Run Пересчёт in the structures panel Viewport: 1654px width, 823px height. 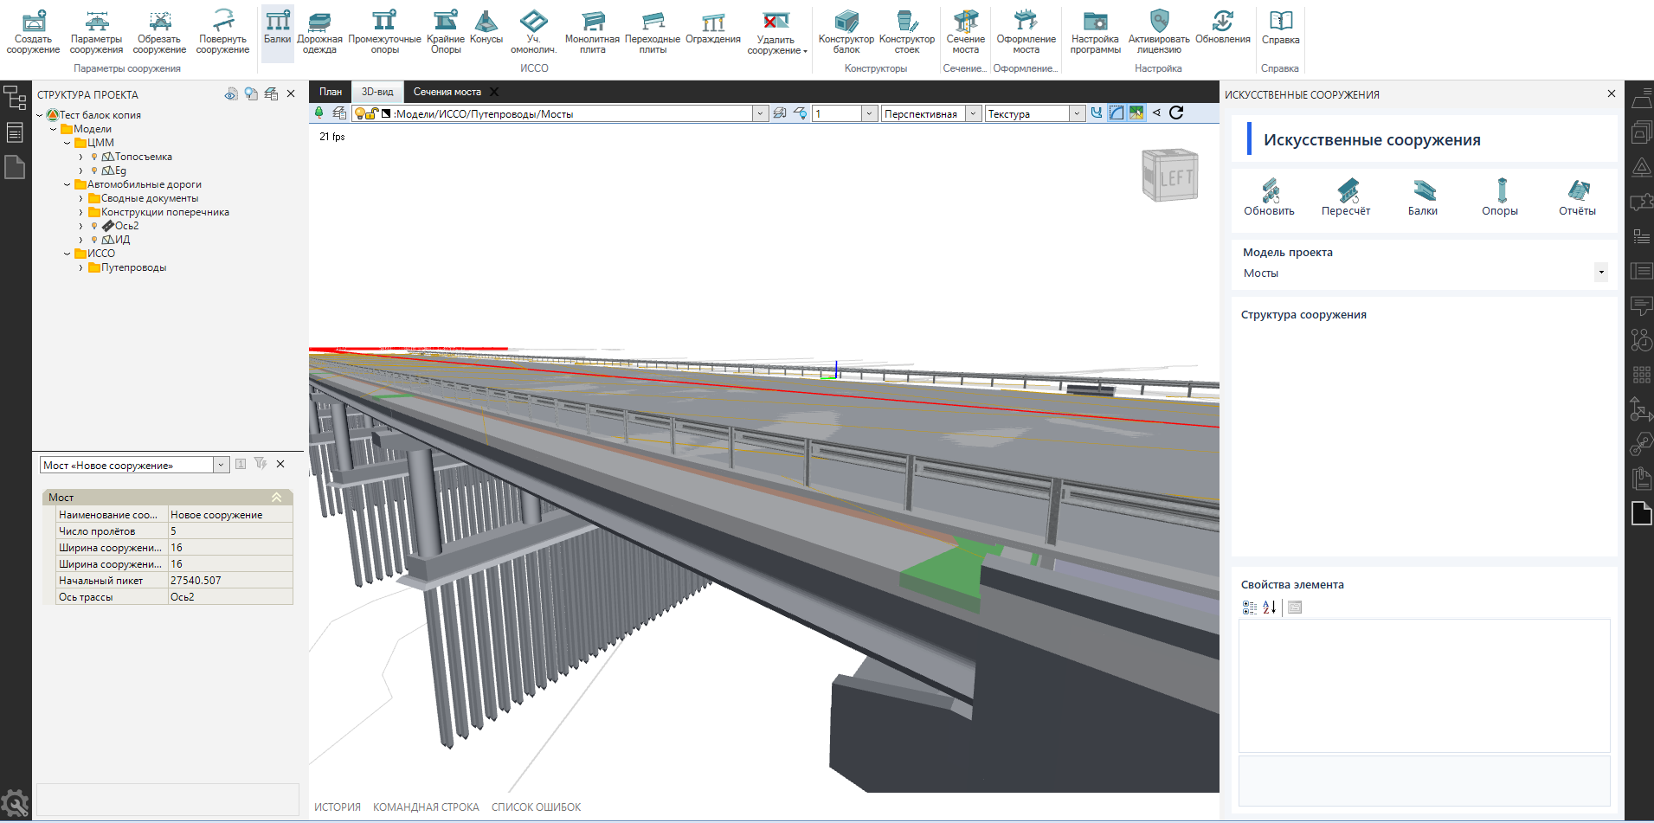coord(1346,196)
